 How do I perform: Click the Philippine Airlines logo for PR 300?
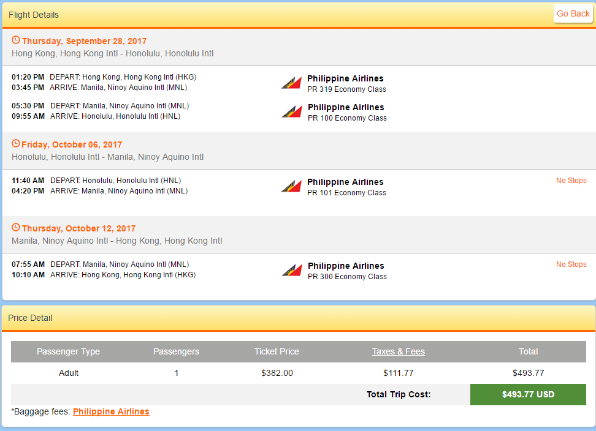(292, 270)
